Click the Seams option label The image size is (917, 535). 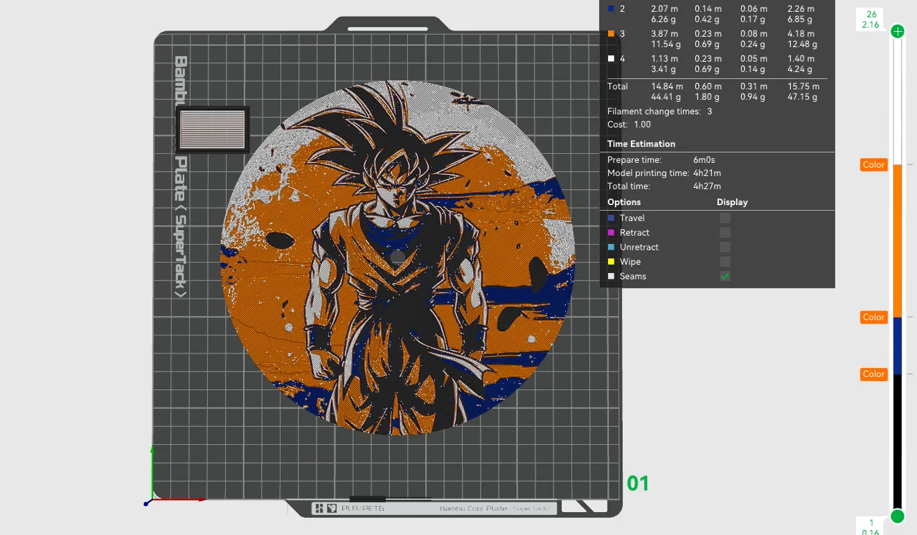(633, 276)
